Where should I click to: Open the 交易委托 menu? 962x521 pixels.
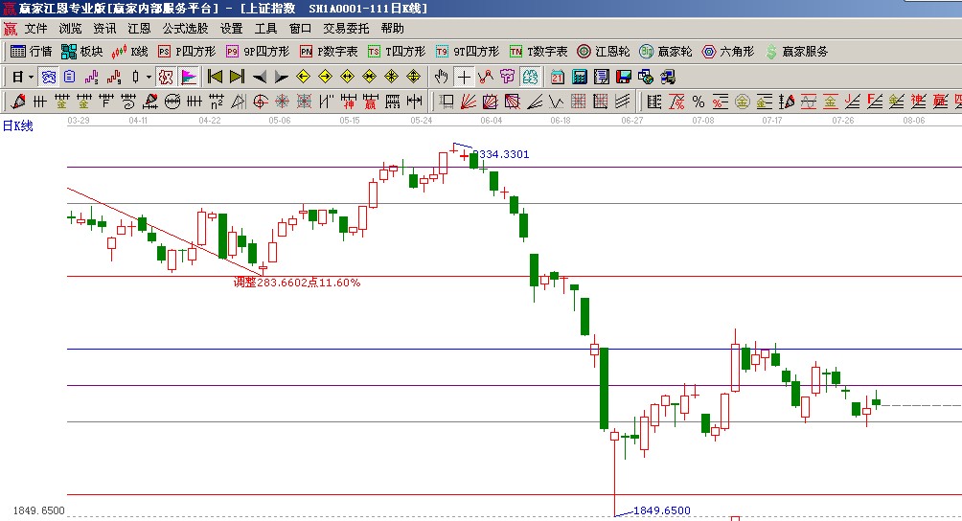345,29
